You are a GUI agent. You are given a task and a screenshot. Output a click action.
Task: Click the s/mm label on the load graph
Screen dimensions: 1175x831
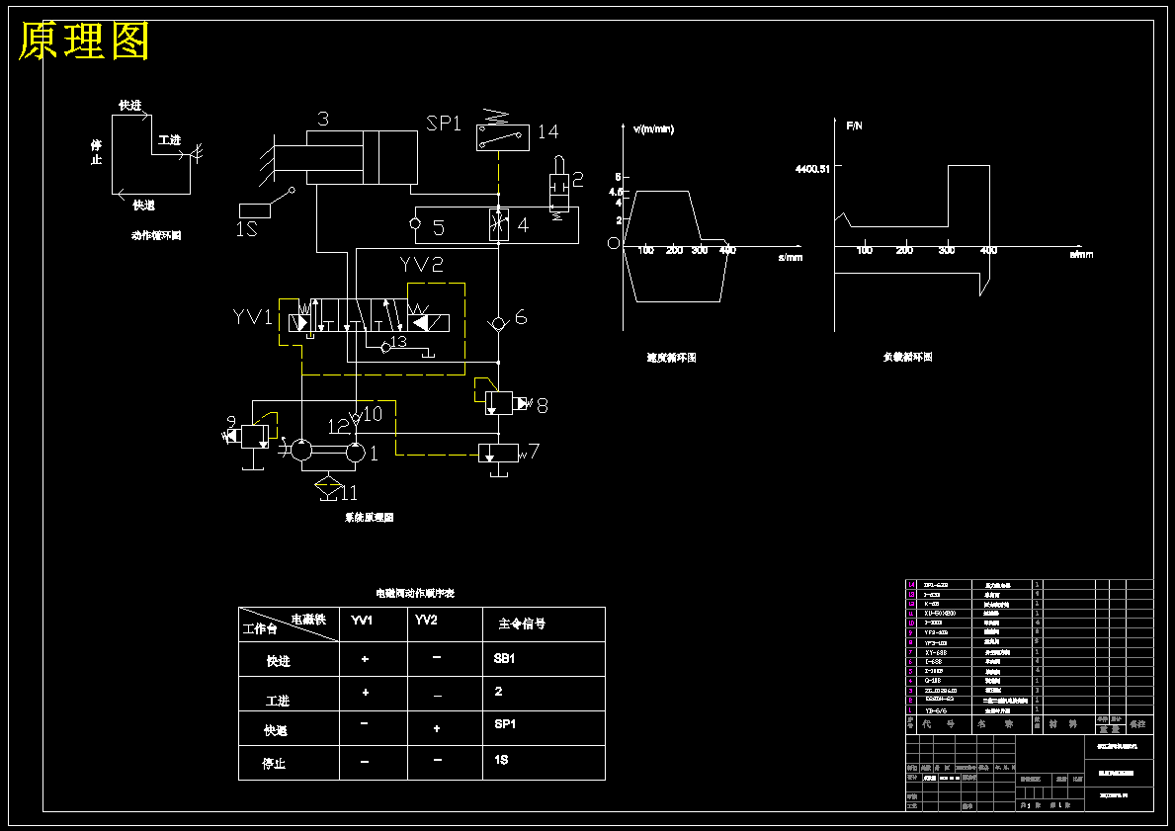point(1081,254)
